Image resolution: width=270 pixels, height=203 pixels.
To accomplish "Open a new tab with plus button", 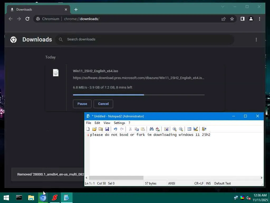I will pyautogui.click(x=76, y=10).
